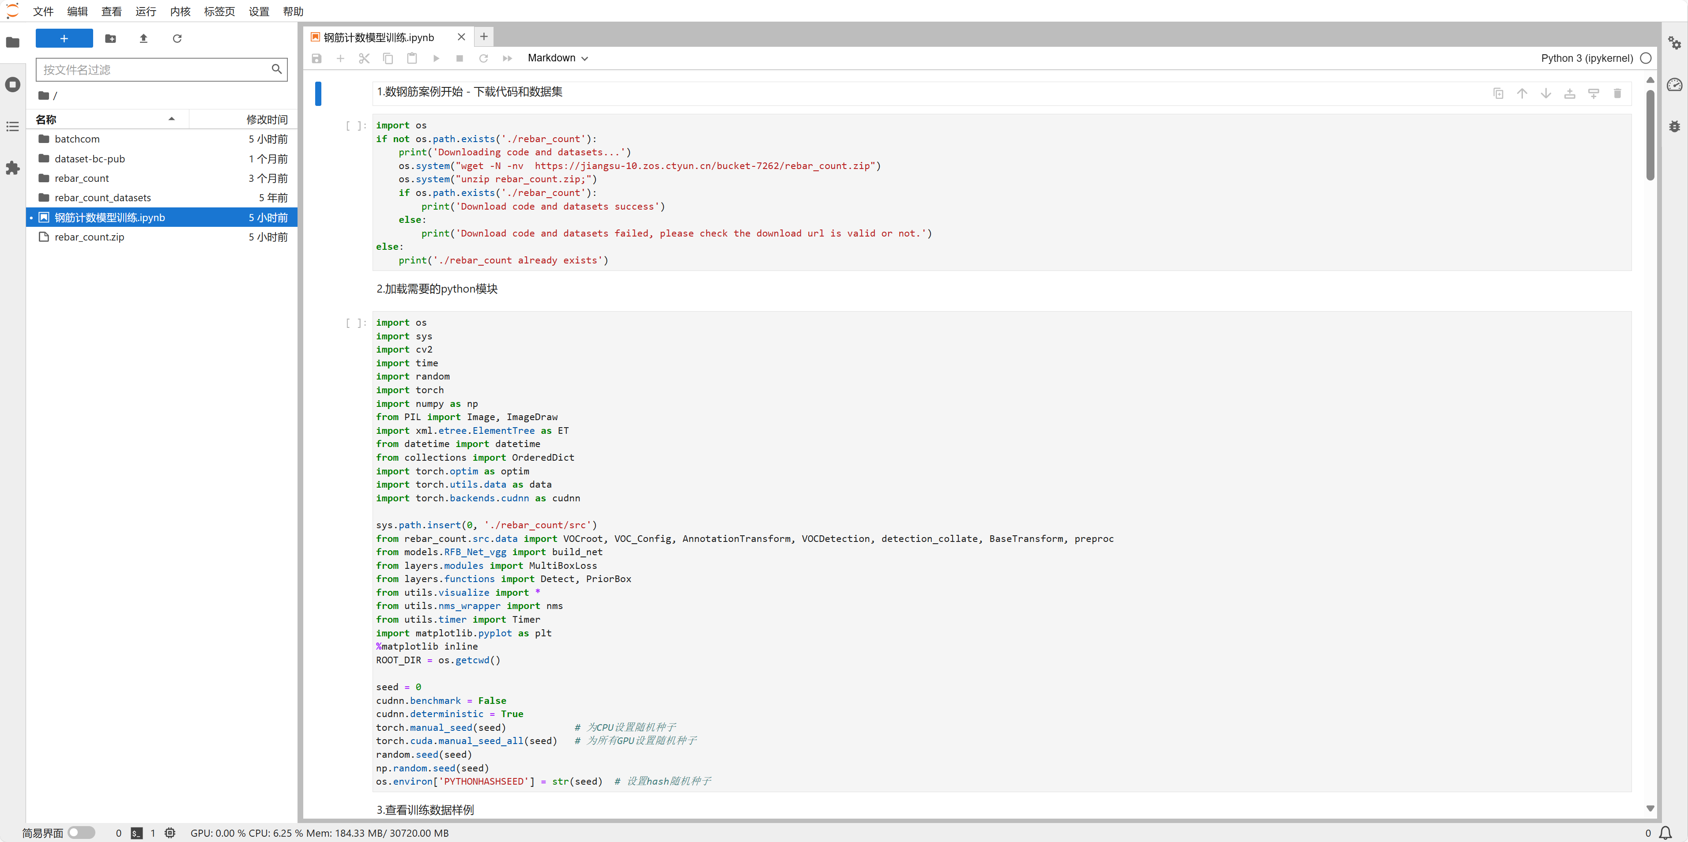This screenshot has width=1688, height=842.
Task: Open the debugger bug panel
Action: 1675,127
